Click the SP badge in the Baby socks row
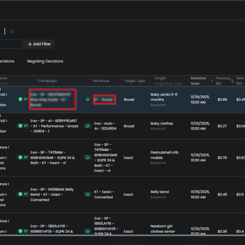Viewport: 245px width, 245px height. 23,99
